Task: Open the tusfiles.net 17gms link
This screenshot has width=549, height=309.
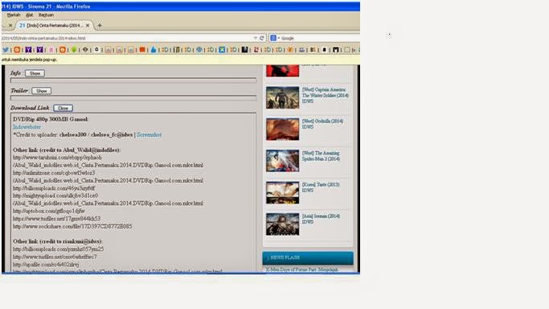Action: click(56, 219)
